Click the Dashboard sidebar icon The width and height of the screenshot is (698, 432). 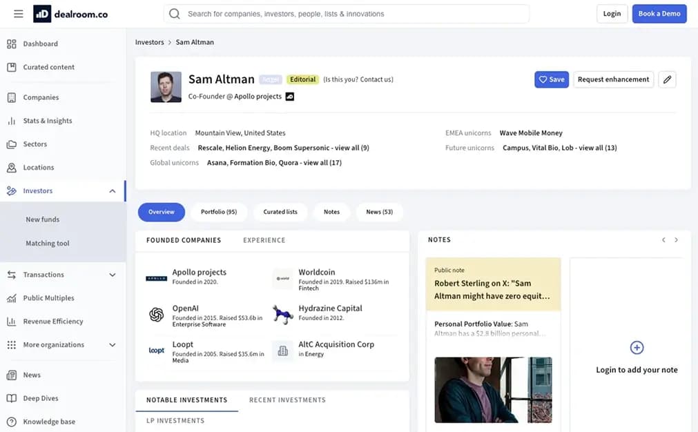click(12, 43)
